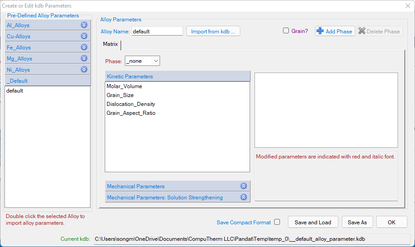Click the Add Phase plus icon
This screenshot has width=415, height=247.
tap(320, 31)
